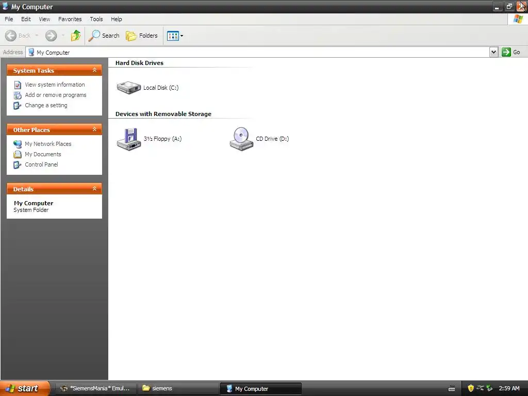The image size is (528, 396).
Task: Click the green Up folder toolbar icon
Action: [76, 36]
